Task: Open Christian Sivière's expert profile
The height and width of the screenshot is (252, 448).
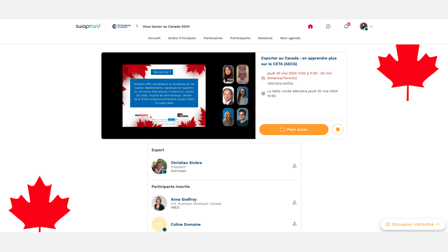Action: coord(186,163)
